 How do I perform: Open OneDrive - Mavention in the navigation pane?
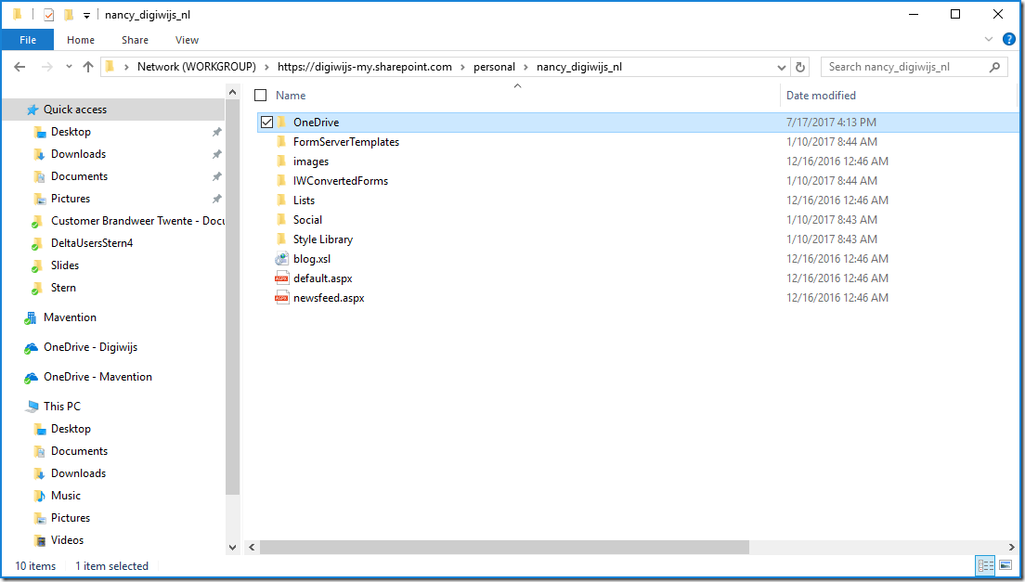click(97, 377)
